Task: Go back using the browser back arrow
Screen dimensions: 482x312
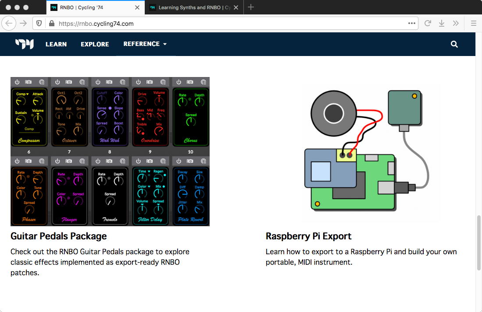Action: pyautogui.click(x=9, y=23)
